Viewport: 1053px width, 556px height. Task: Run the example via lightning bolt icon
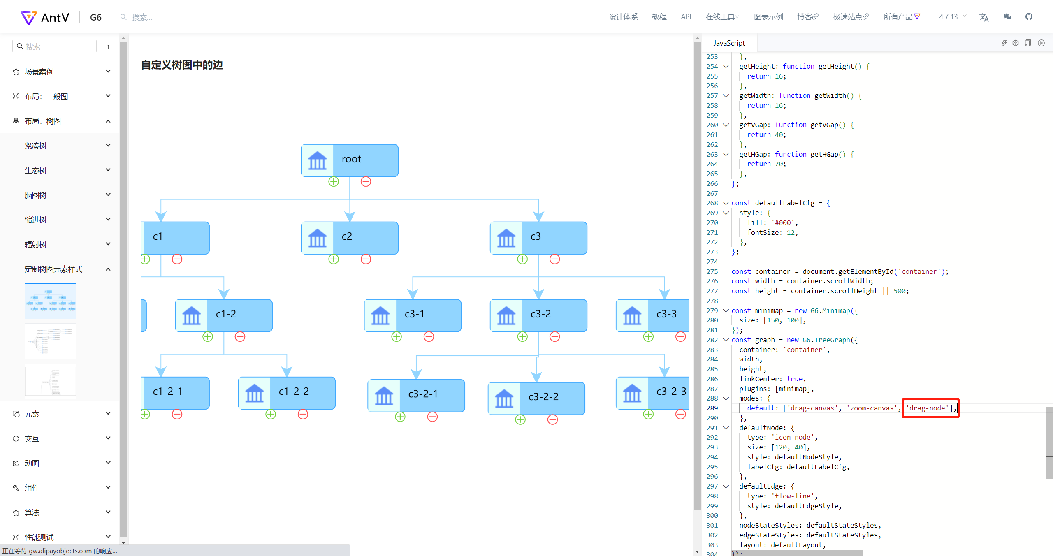point(1004,42)
